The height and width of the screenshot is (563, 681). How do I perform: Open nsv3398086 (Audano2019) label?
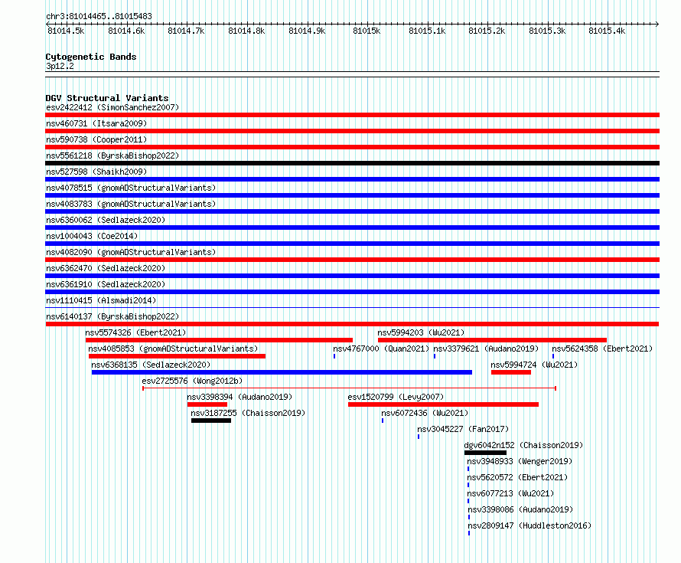[520, 509]
